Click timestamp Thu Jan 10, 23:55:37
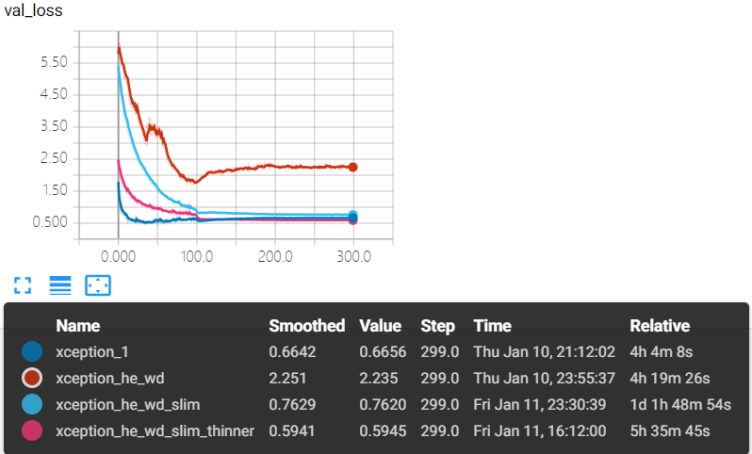Screen dimensions: 752x454 click(x=545, y=379)
